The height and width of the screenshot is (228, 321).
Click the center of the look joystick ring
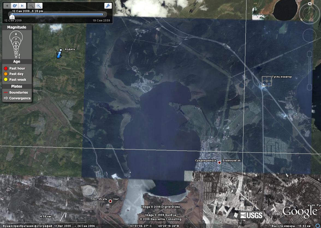pyautogui.click(x=310, y=13)
